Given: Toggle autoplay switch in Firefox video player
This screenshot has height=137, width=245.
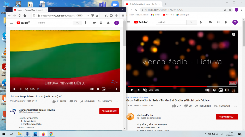Looking at the screenshot, I should [91, 89].
